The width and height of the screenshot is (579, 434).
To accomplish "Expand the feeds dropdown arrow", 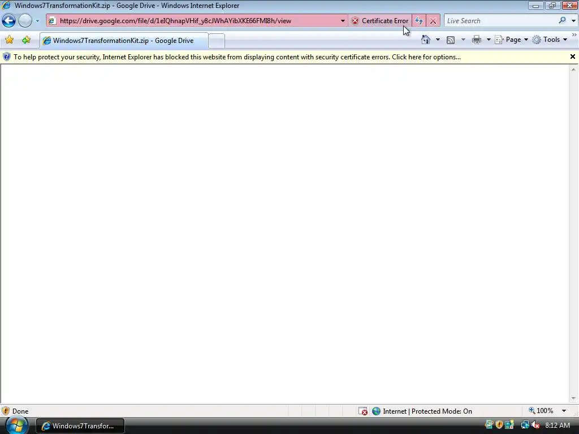I will click(x=463, y=40).
